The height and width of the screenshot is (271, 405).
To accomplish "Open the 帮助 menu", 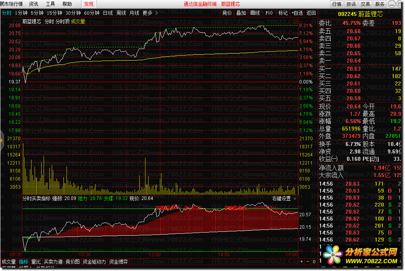I will (x=67, y=4).
